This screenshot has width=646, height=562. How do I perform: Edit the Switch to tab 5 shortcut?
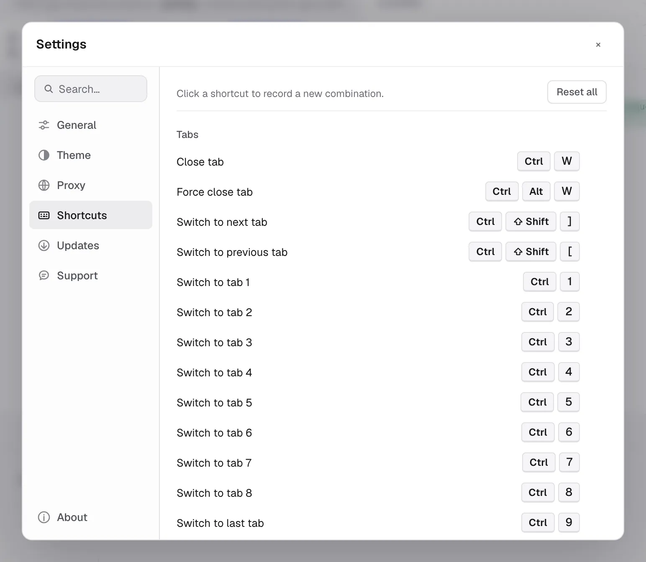click(550, 402)
